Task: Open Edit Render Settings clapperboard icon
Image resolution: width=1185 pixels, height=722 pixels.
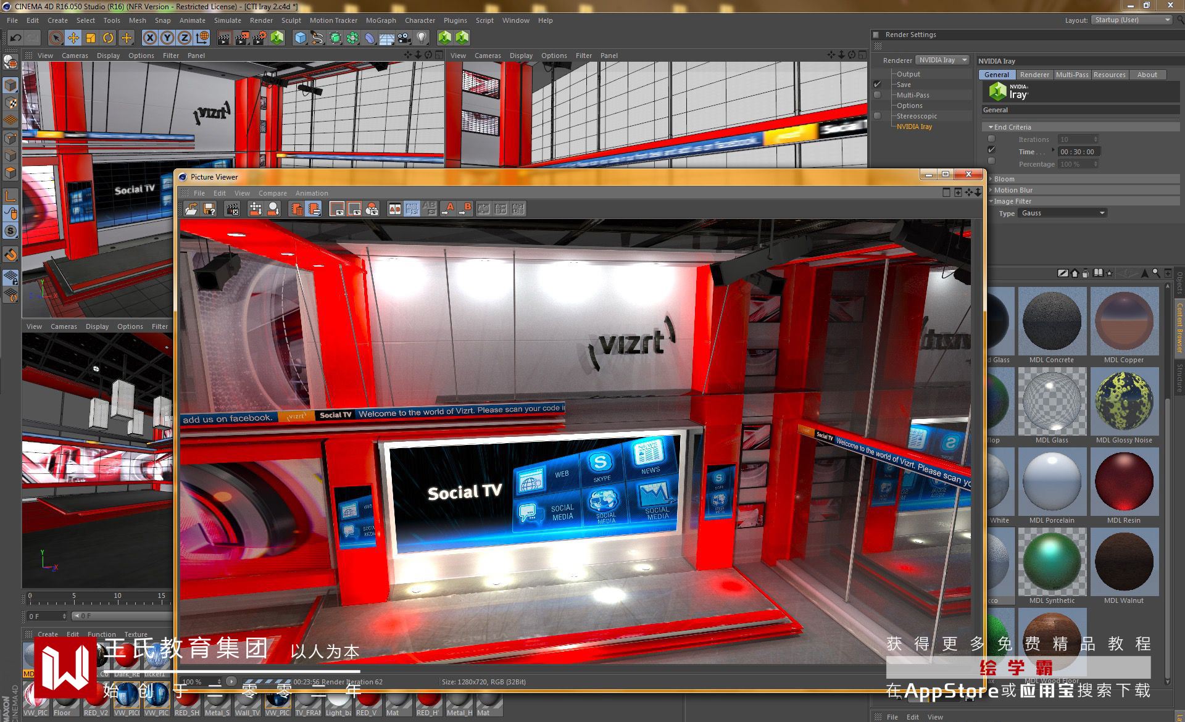Action: pyautogui.click(x=259, y=38)
